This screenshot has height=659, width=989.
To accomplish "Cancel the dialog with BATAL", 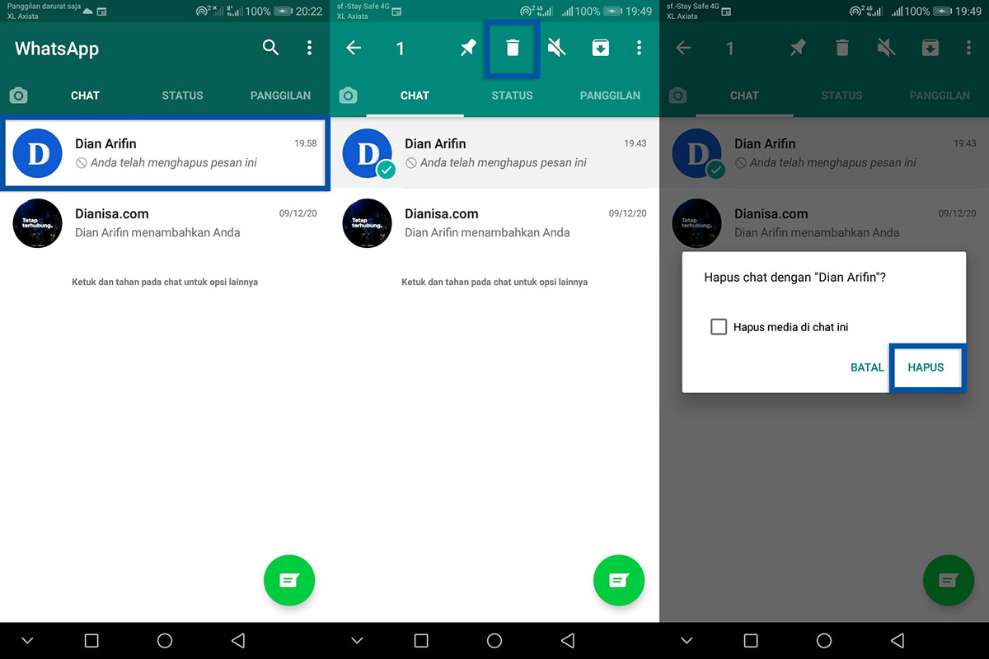I will [x=867, y=367].
